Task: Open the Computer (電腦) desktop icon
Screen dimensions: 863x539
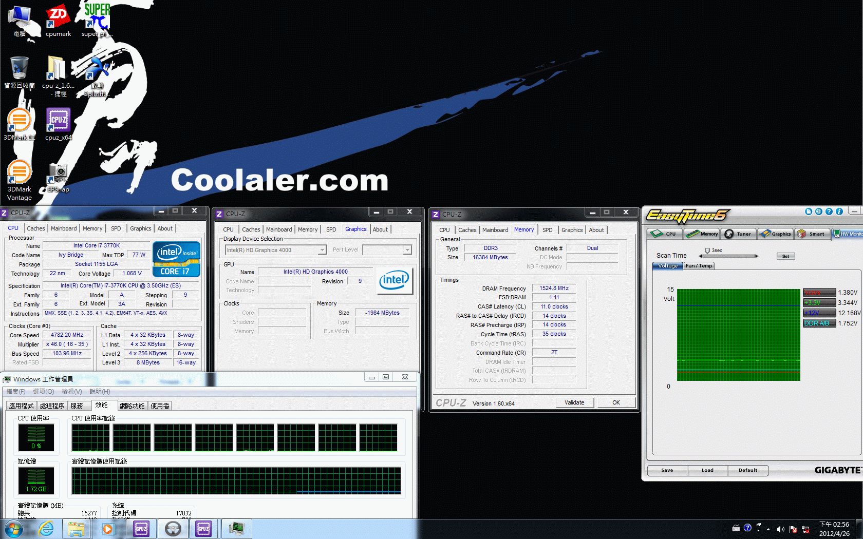Action: click(20, 21)
